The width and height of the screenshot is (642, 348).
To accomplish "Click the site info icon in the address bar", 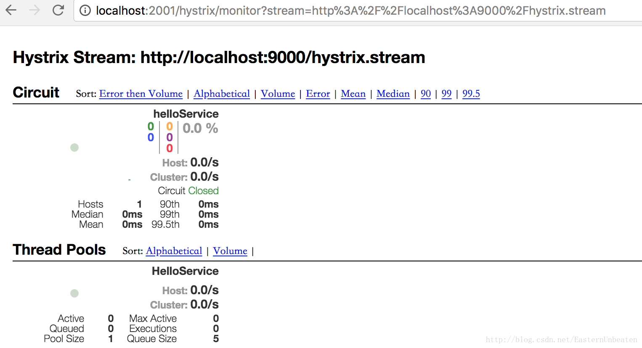I will pyautogui.click(x=85, y=11).
